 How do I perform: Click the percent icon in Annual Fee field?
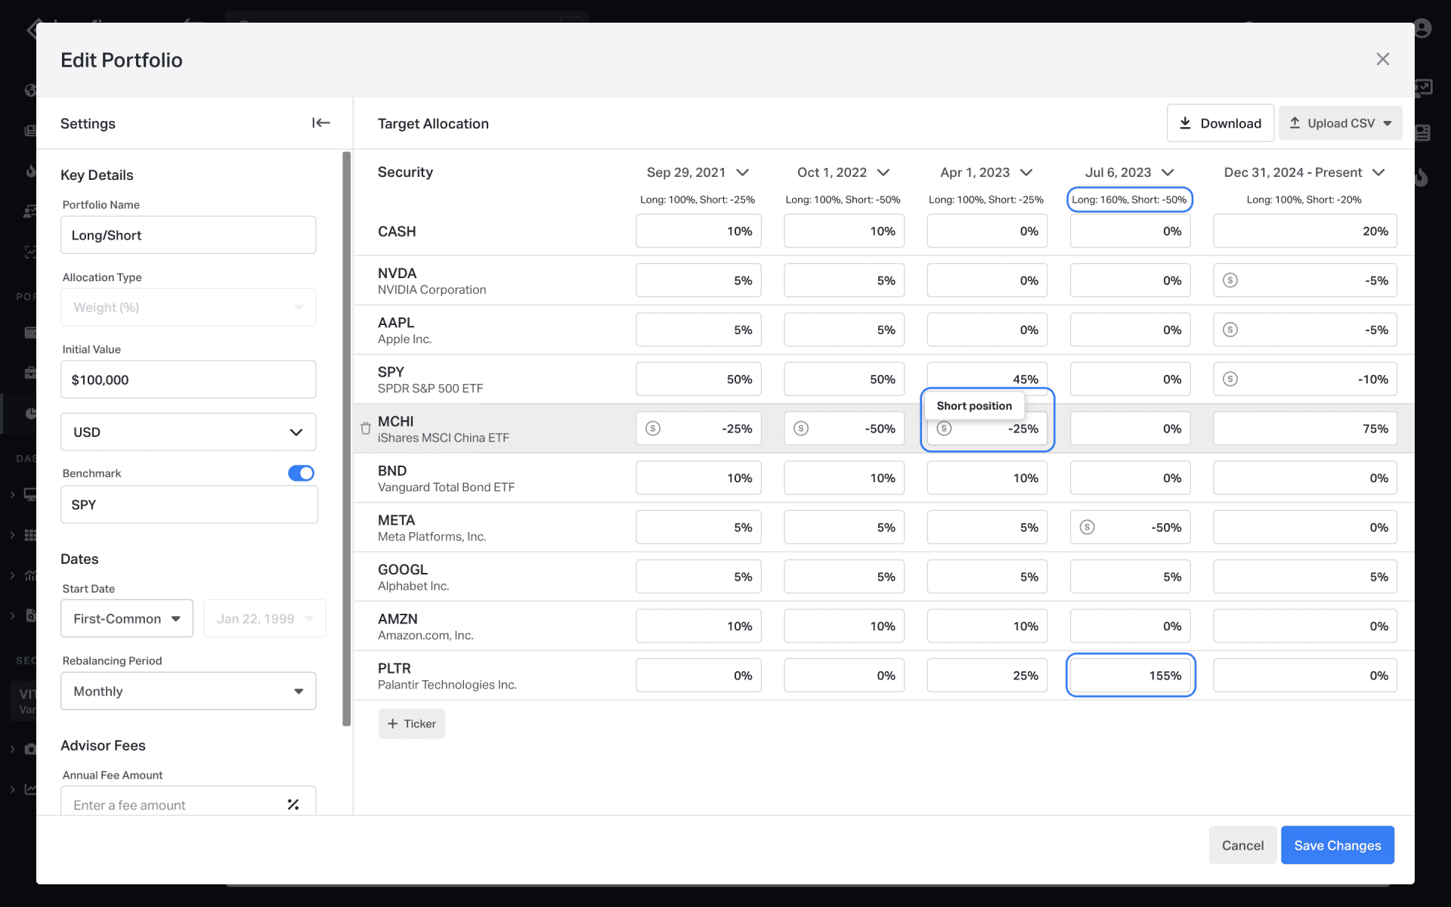[x=293, y=805]
